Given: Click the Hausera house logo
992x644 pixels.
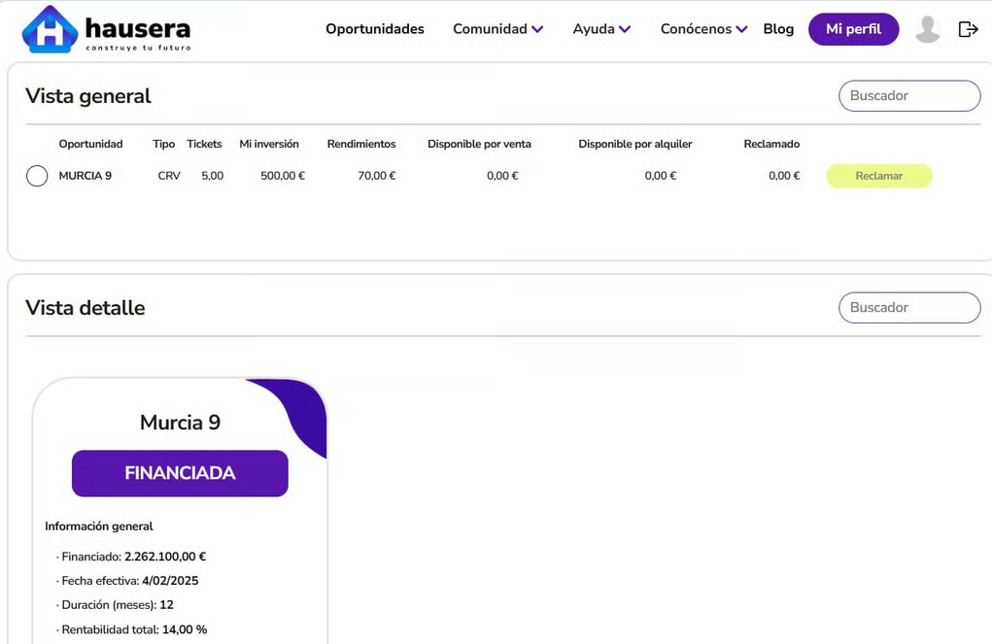Looking at the screenshot, I should 50,29.
